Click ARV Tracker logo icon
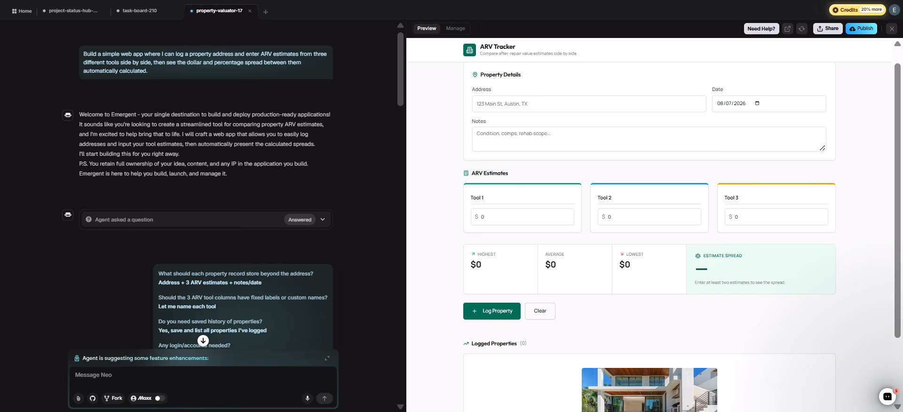The image size is (903, 412). coord(469,50)
